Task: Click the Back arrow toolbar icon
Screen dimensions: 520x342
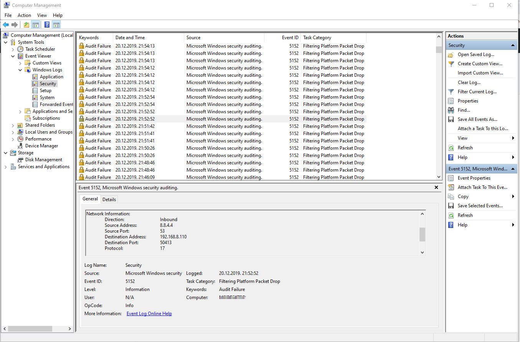Action: 6,25
